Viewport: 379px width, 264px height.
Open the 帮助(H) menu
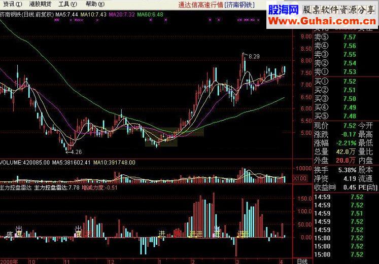click(x=95, y=4)
